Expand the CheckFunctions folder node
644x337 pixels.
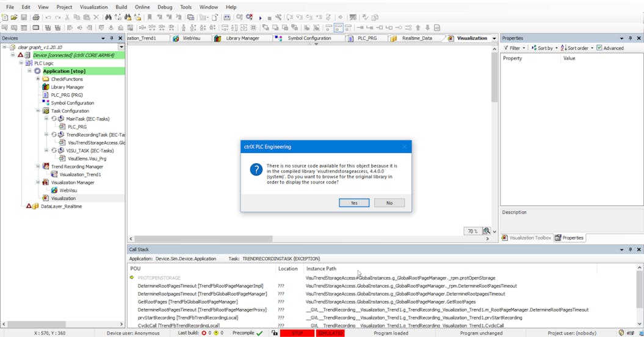tap(38, 79)
